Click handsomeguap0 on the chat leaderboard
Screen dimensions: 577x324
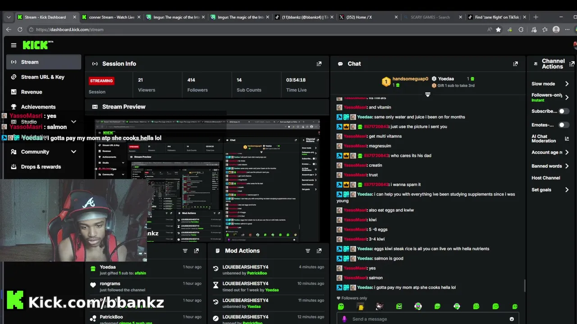coord(410,79)
